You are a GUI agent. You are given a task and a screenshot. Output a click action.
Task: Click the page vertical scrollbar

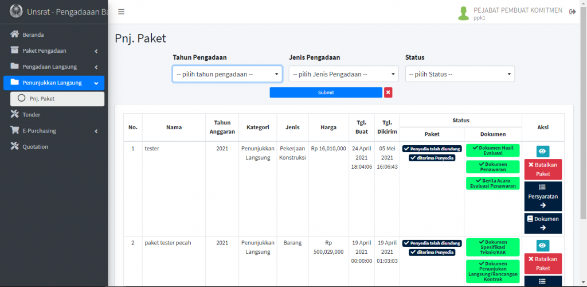pyautogui.click(x=583, y=115)
